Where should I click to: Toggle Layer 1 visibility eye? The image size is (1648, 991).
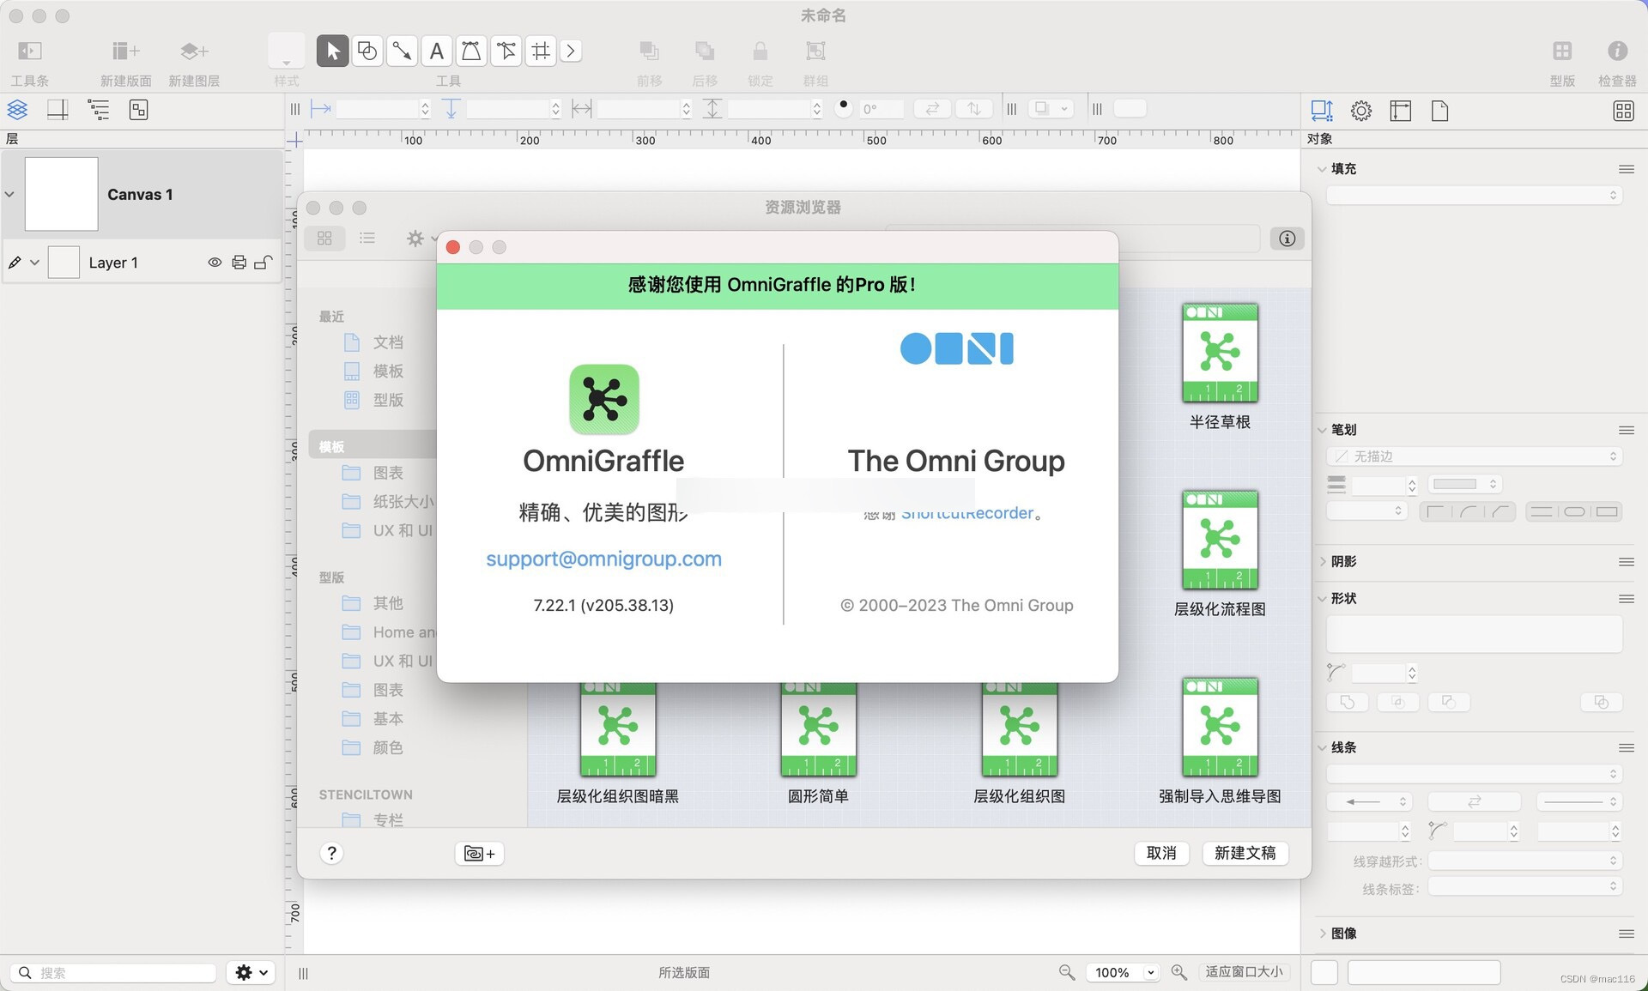click(215, 263)
